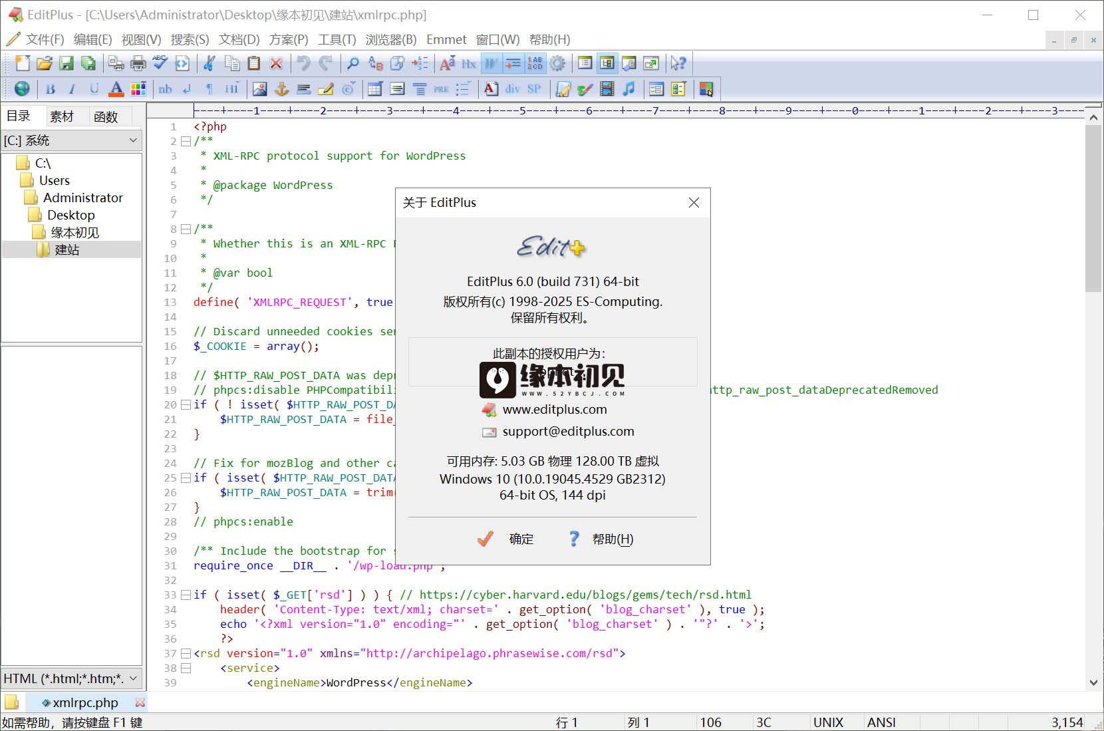Click the ANSI encoding in status bar
Image resolution: width=1104 pixels, height=731 pixels.
pyautogui.click(x=881, y=722)
